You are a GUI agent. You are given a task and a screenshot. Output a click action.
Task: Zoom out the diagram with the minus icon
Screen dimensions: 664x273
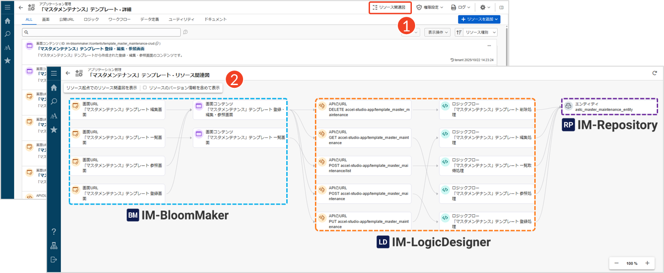click(x=617, y=263)
